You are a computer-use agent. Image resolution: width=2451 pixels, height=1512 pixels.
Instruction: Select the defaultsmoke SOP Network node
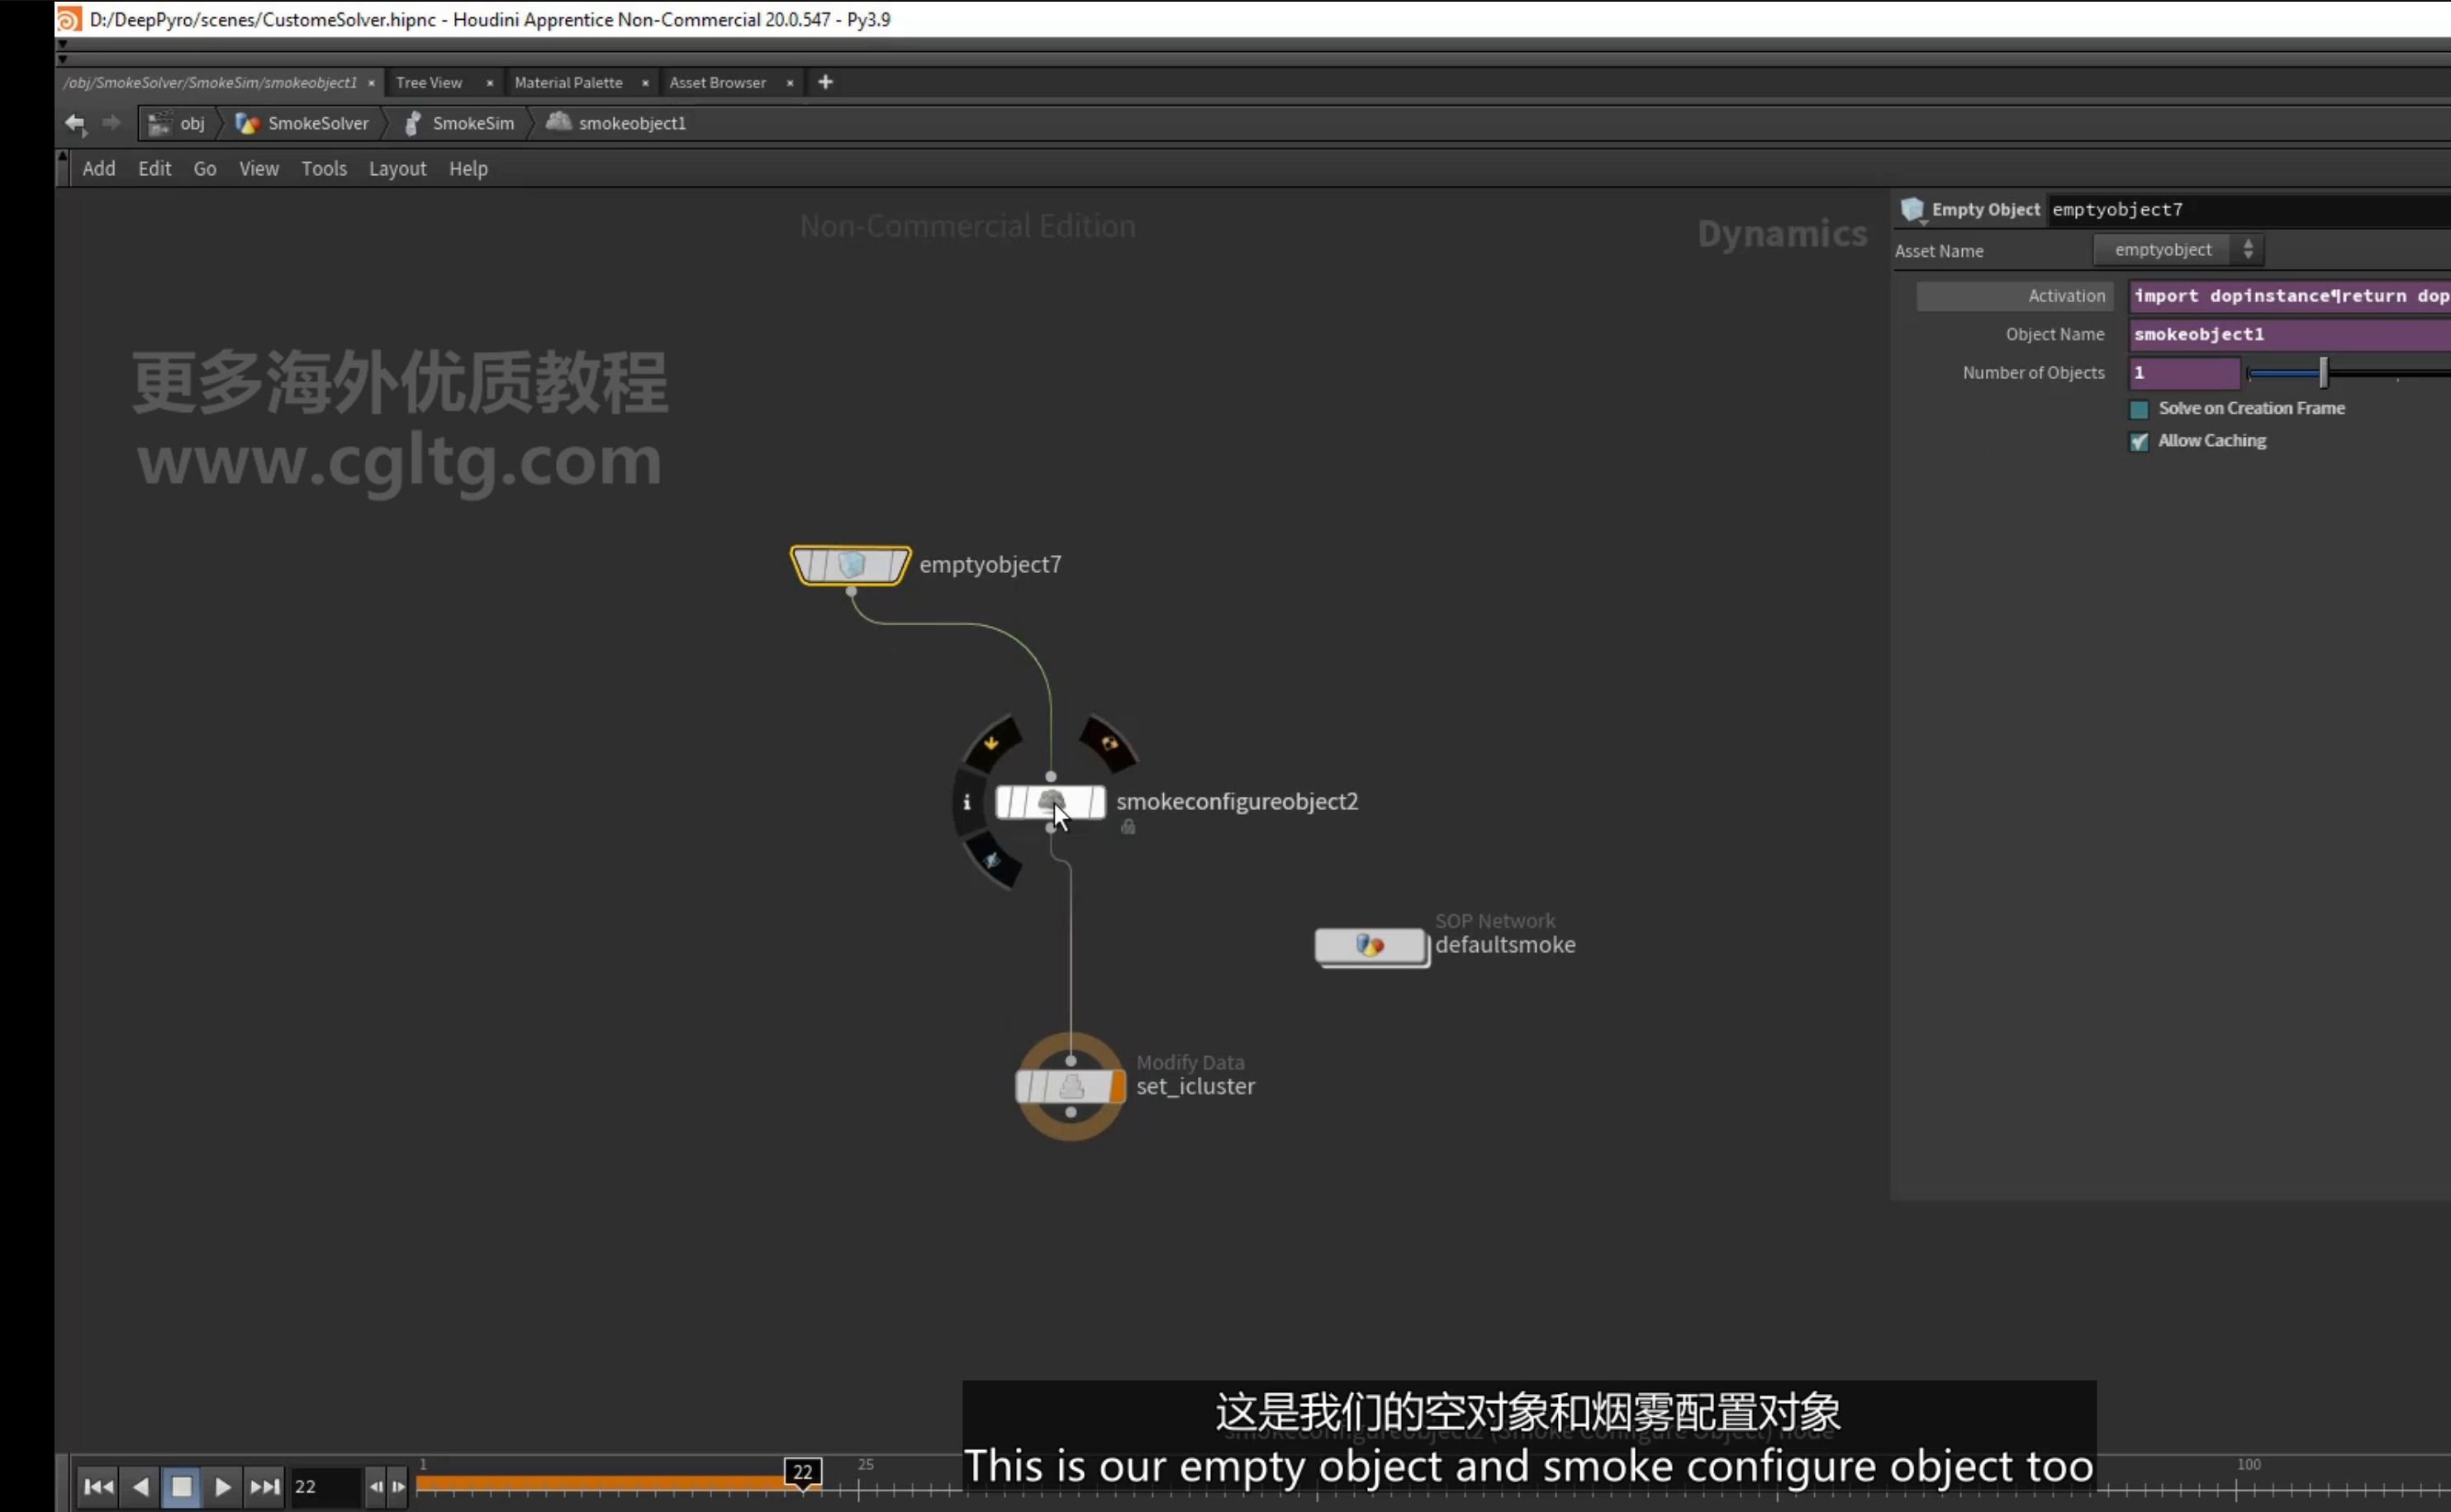click(1370, 945)
